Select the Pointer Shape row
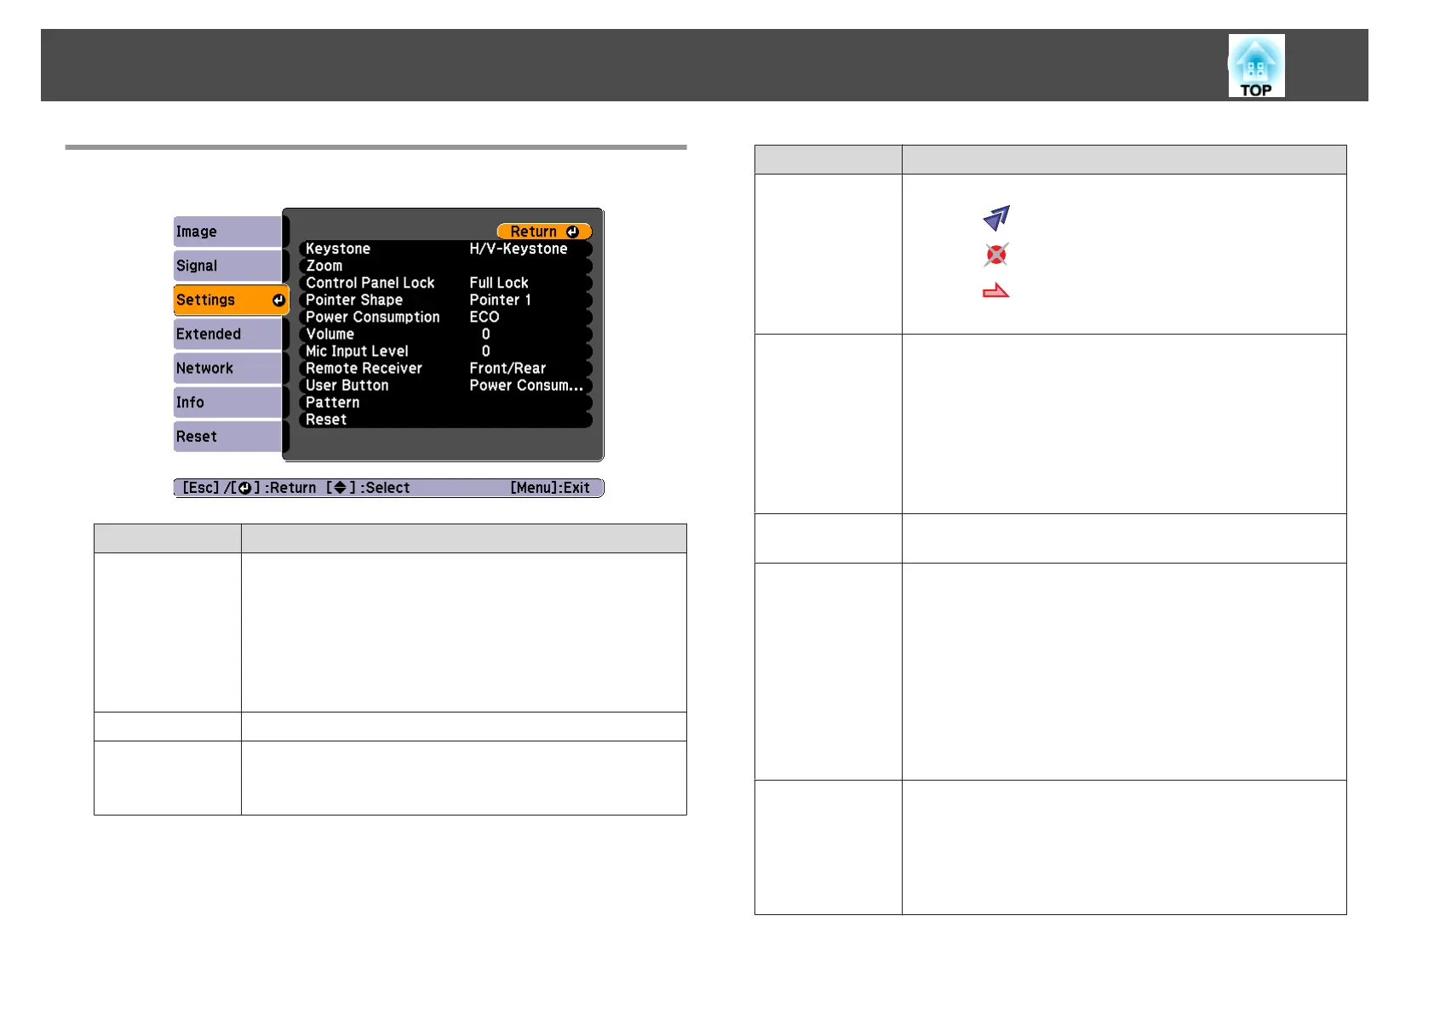The width and height of the screenshot is (1434, 1013). pos(445,300)
